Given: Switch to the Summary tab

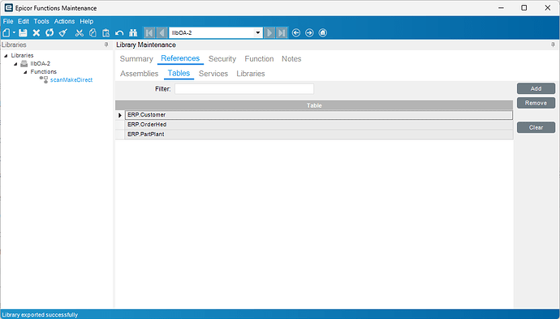Looking at the screenshot, I should tap(136, 59).
